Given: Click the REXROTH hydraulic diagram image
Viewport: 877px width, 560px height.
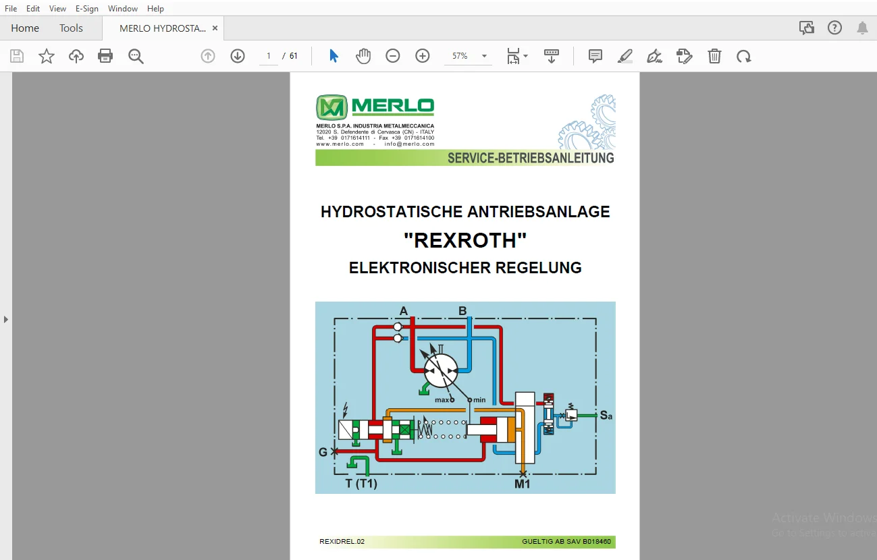Looking at the screenshot, I should click(465, 397).
